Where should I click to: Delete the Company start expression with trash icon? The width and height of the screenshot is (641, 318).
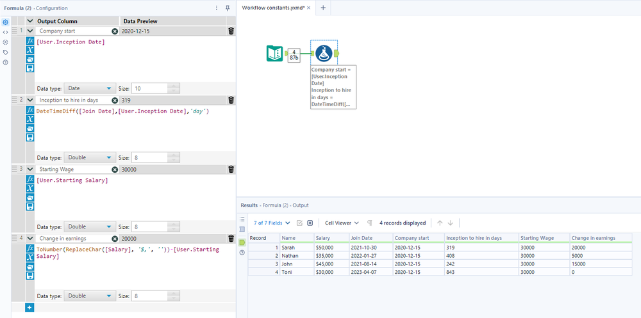pyautogui.click(x=231, y=31)
